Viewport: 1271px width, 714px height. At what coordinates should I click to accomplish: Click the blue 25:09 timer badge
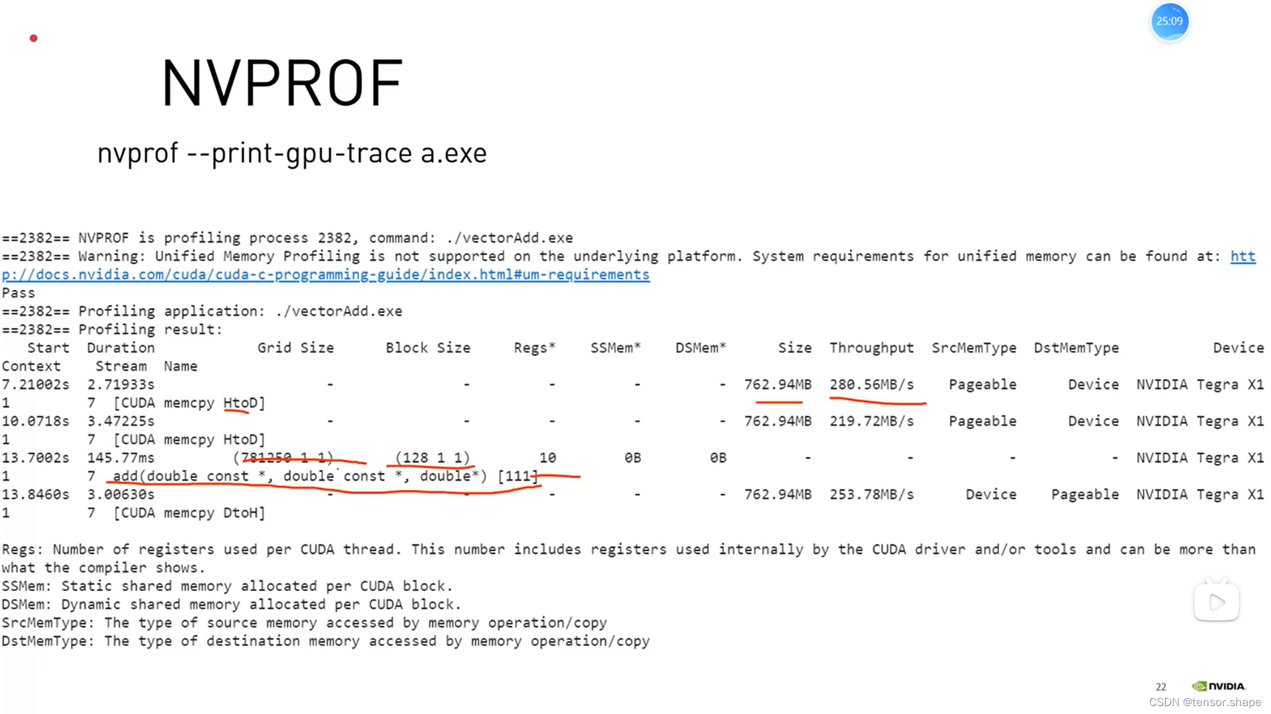click(x=1170, y=21)
